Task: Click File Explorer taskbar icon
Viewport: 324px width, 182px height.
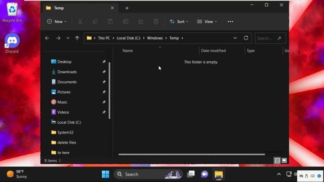Action: click(219, 174)
